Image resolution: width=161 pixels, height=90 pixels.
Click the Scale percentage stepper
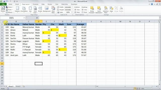[x=72, y=12]
